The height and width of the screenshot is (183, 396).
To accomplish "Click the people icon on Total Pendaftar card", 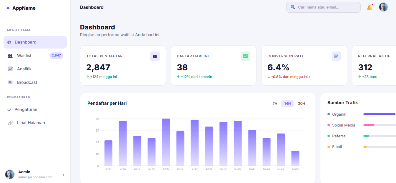I will click(x=155, y=56).
